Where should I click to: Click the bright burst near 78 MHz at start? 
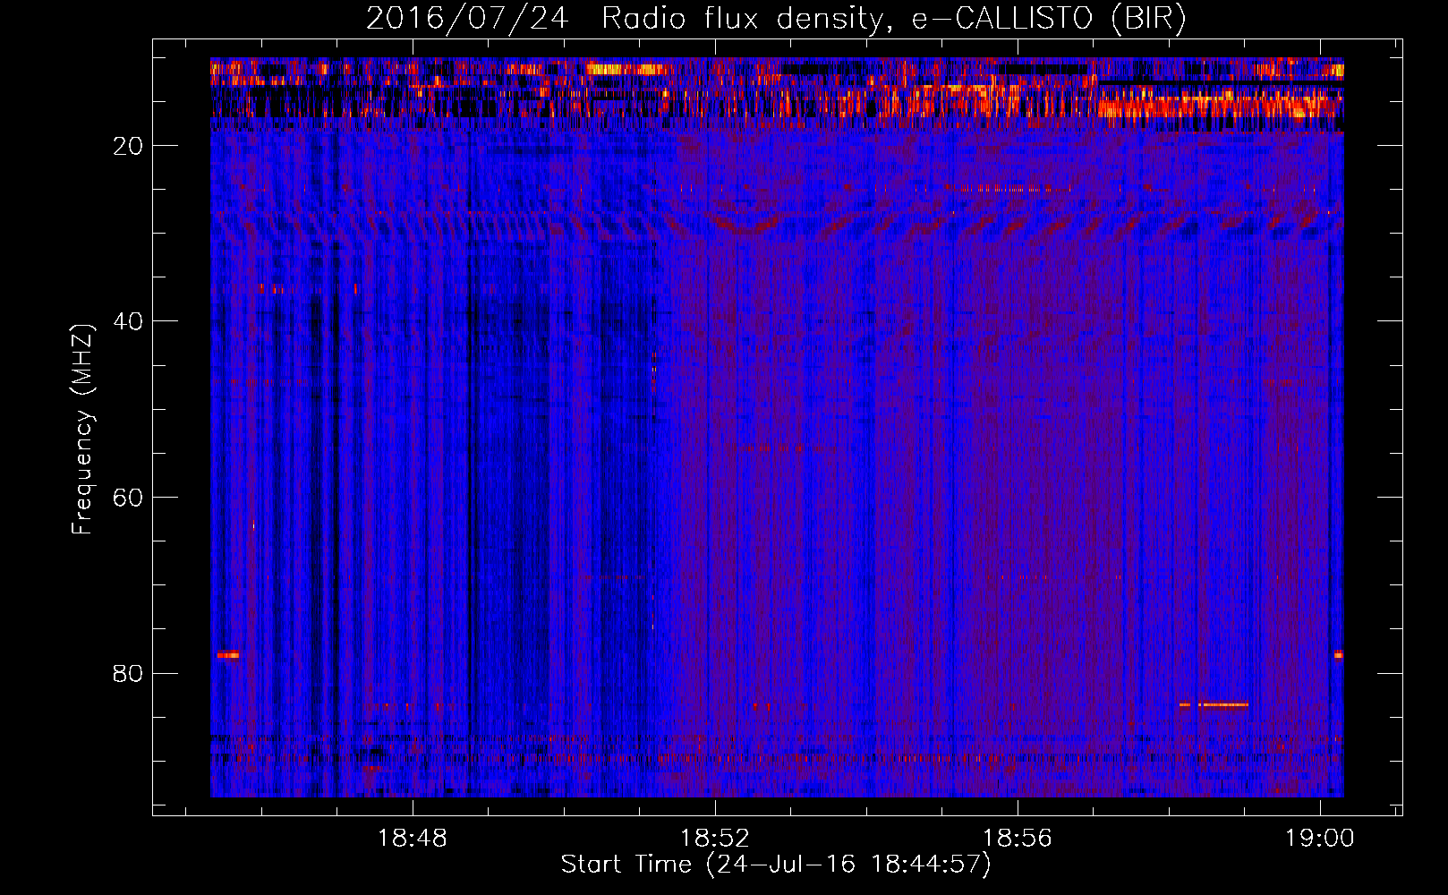pos(228,654)
